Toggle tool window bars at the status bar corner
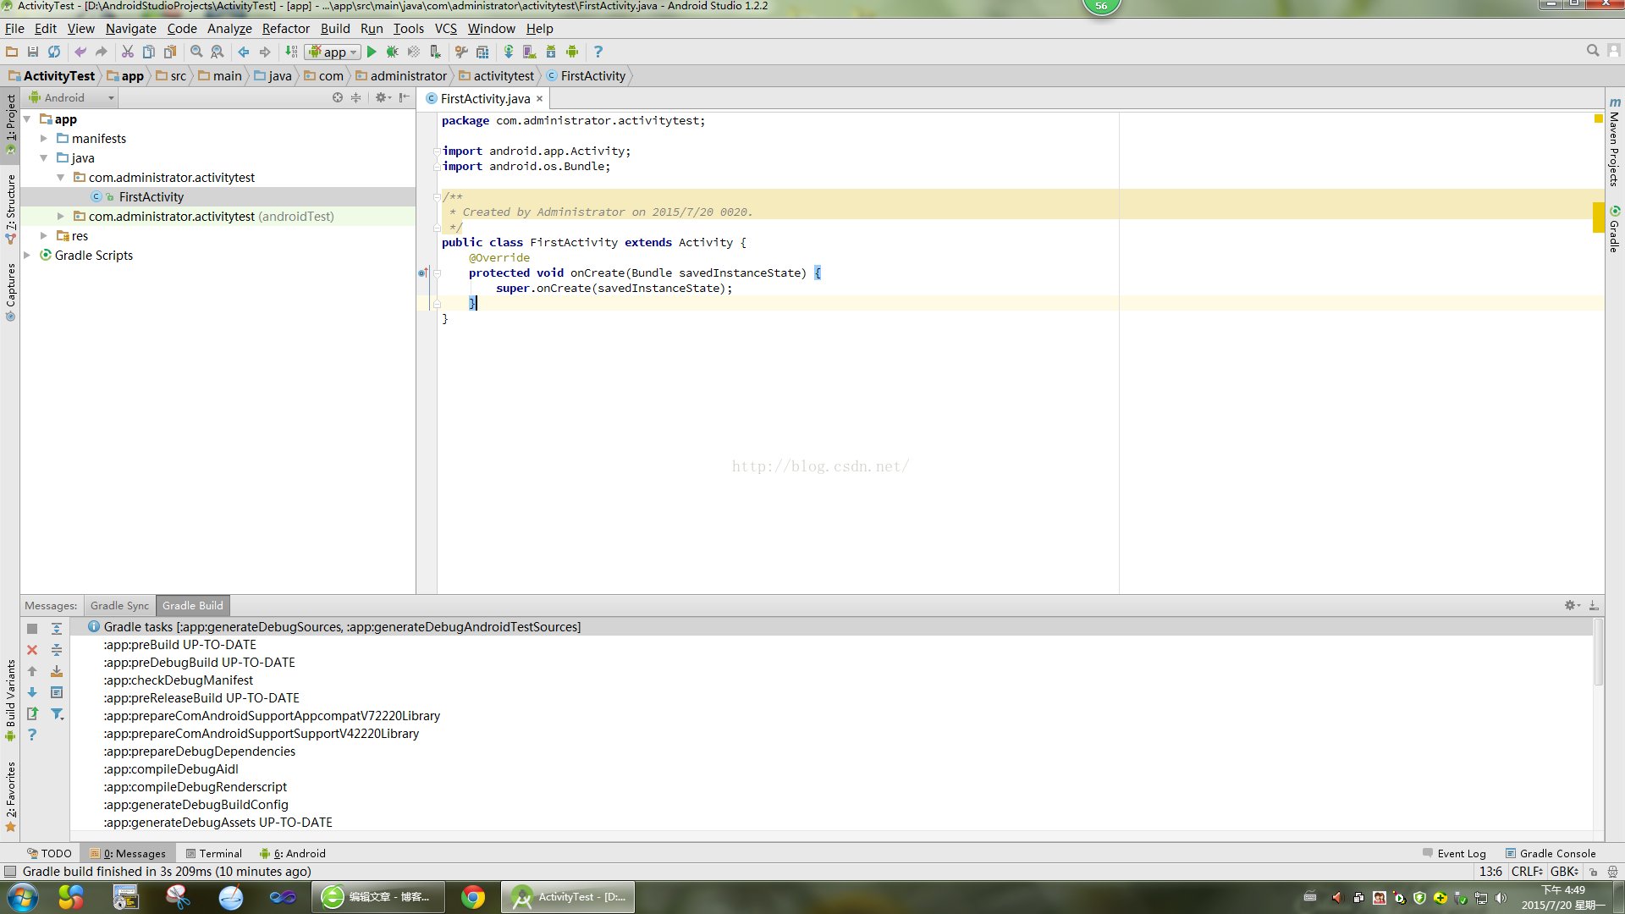The image size is (1625, 914). tap(10, 871)
